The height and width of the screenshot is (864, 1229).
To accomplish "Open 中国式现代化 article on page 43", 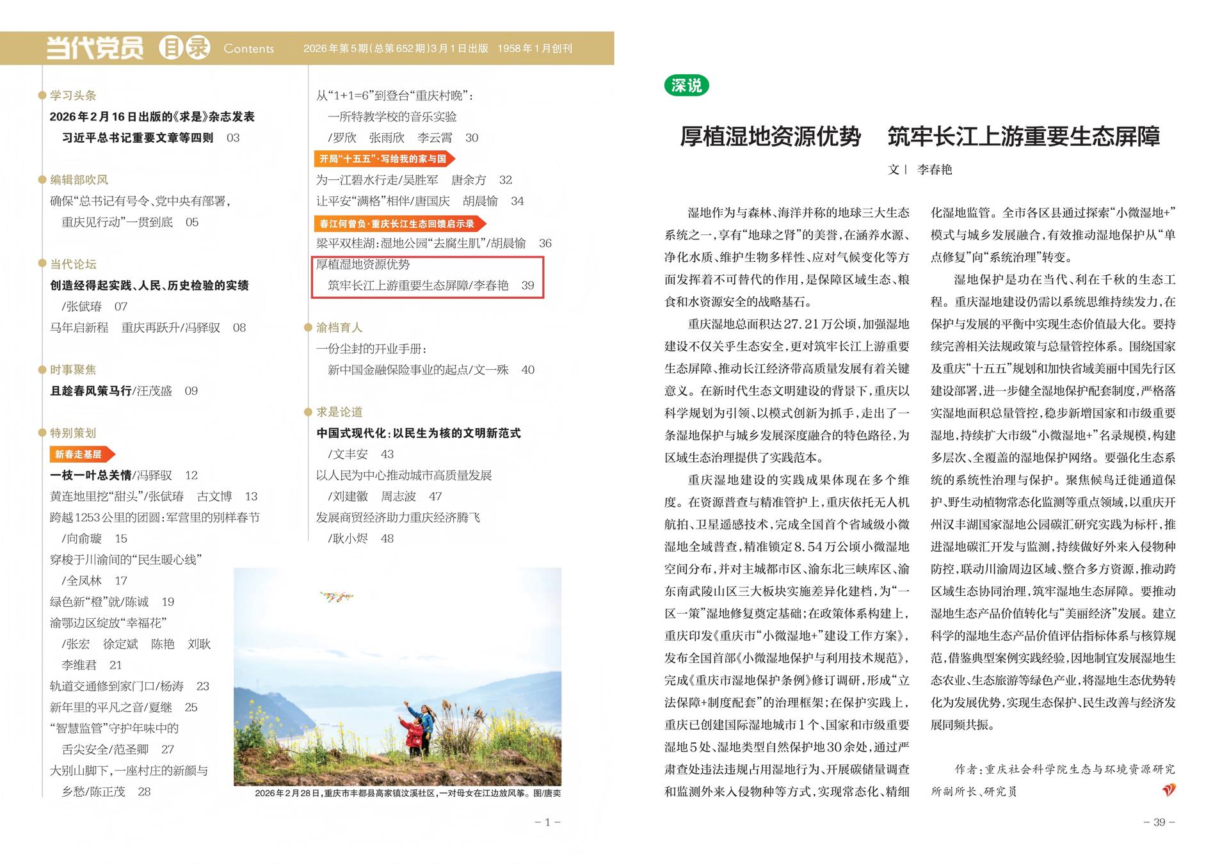I will pos(418,433).
